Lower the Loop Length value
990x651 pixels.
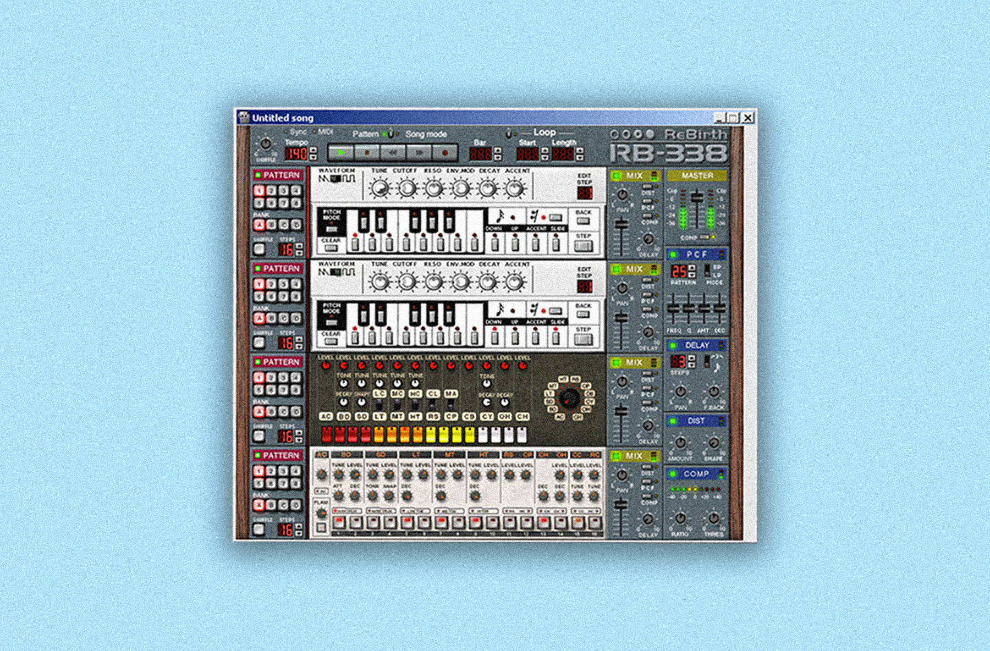click(x=580, y=157)
